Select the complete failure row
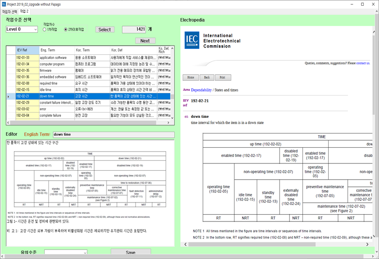This screenshot has width=379, height=259. point(88,115)
